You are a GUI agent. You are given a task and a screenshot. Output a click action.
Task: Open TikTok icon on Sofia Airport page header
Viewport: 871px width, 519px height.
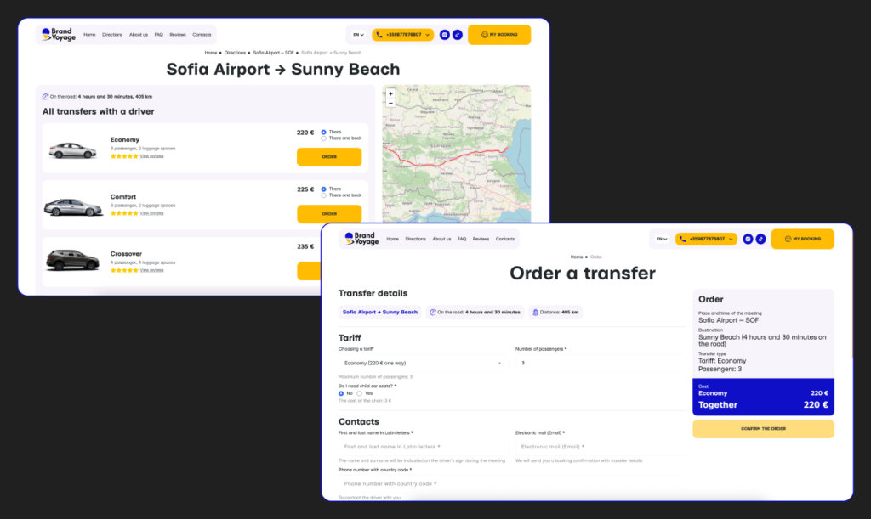tap(457, 35)
